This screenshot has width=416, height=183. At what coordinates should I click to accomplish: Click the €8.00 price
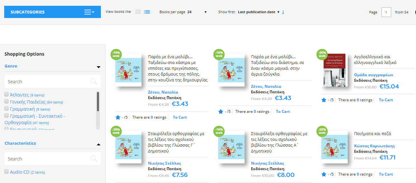(x=286, y=175)
